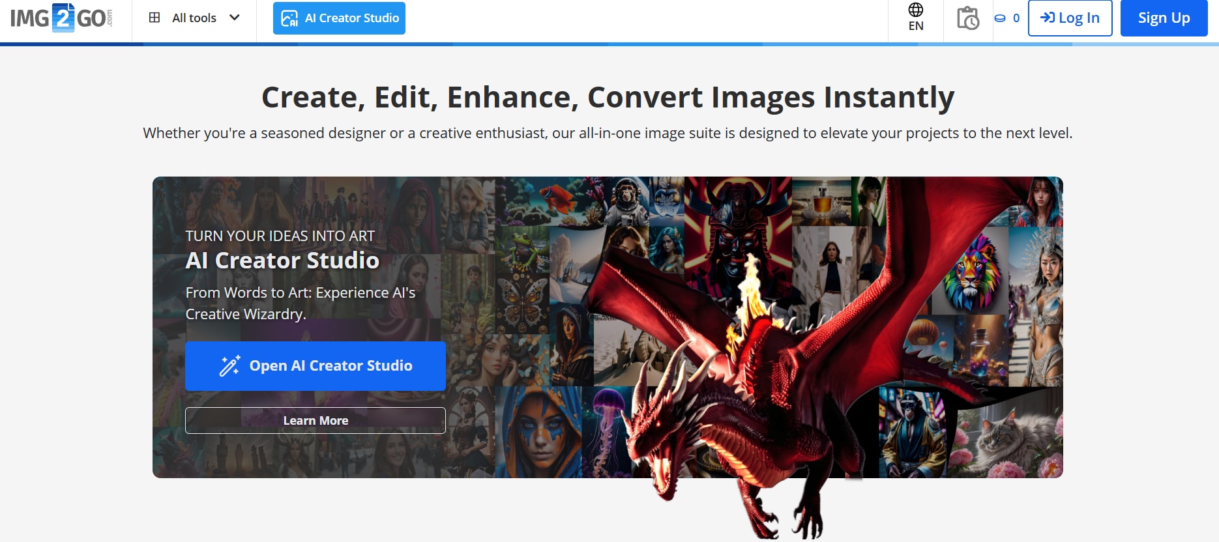Select the EN language label
The height and width of the screenshot is (542, 1219).
(x=916, y=26)
